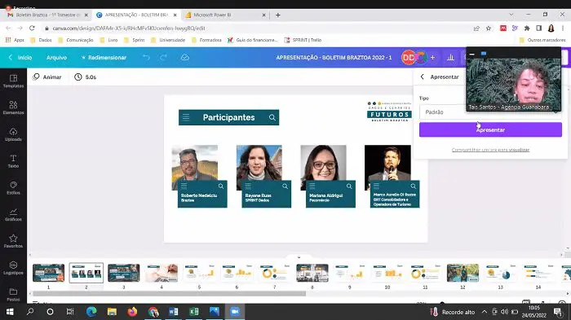Open the Dados bookmark folder
571x320 pixels.
point(41,40)
